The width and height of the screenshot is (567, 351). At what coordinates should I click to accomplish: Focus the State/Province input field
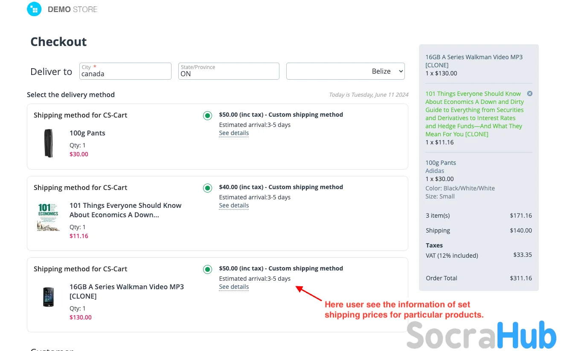(229, 74)
